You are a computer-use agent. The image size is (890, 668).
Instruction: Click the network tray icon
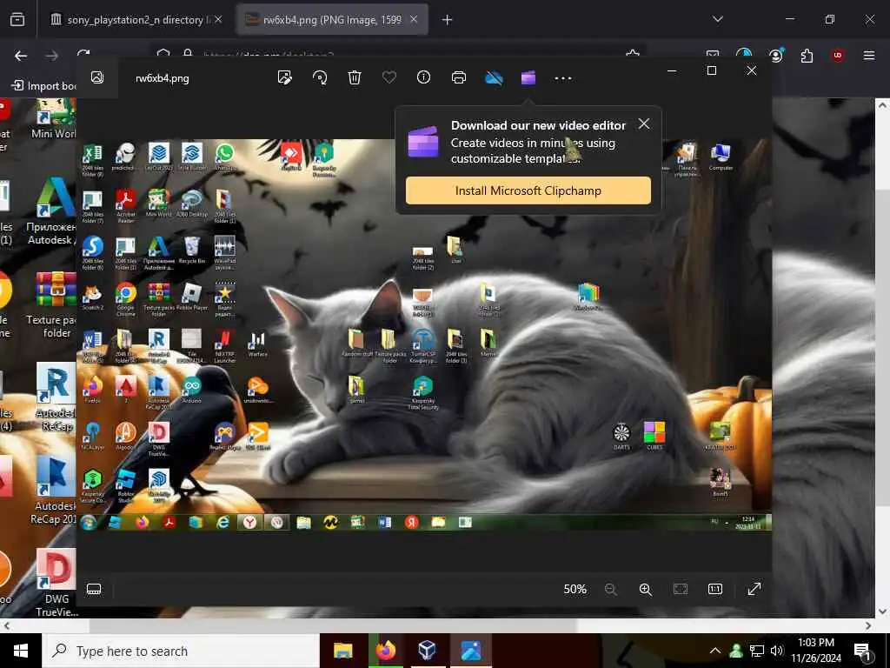pyautogui.click(x=757, y=651)
